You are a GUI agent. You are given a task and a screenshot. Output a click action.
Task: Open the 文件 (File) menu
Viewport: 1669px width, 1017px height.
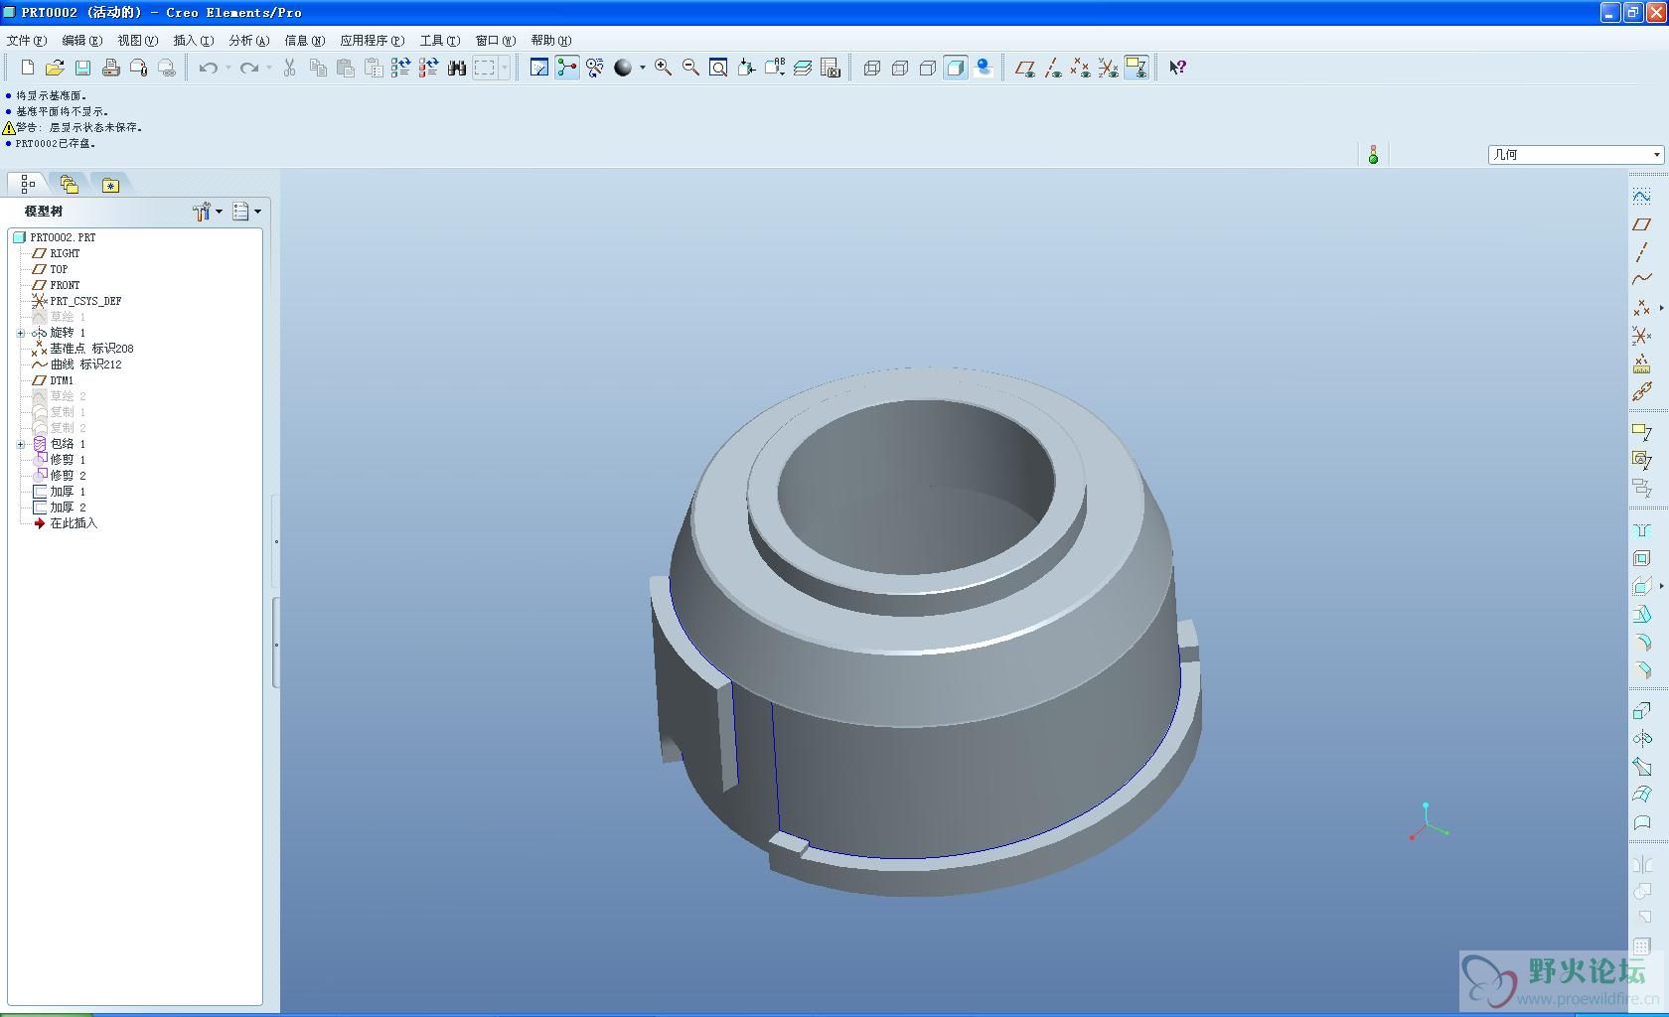coord(27,41)
